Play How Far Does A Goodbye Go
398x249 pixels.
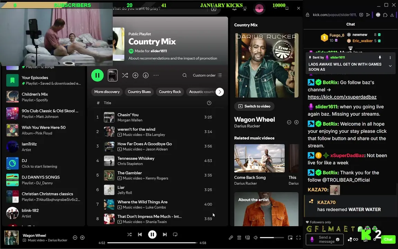point(158,146)
